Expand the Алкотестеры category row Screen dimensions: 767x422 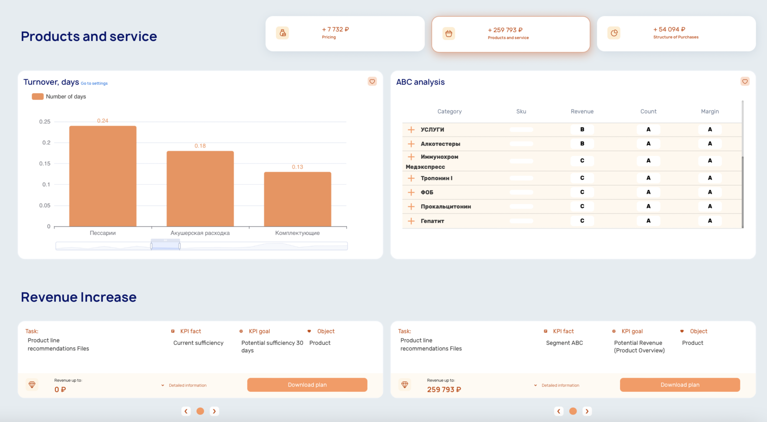(x=411, y=144)
